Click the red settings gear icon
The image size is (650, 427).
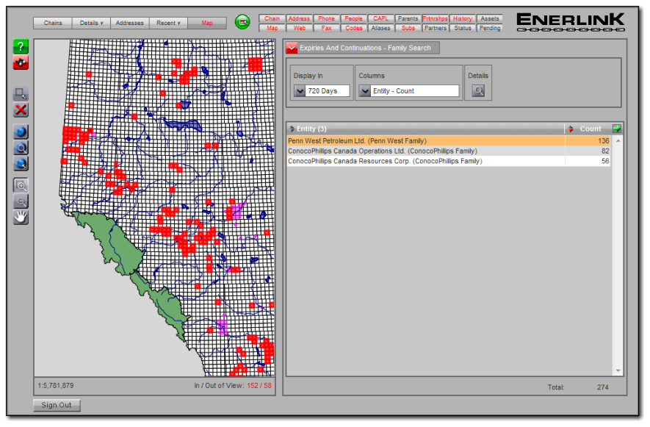click(21, 63)
